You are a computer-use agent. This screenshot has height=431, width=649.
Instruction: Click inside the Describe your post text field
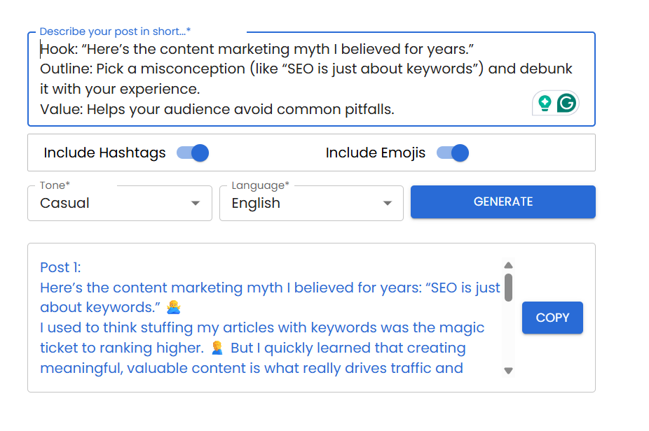[311, 79]
